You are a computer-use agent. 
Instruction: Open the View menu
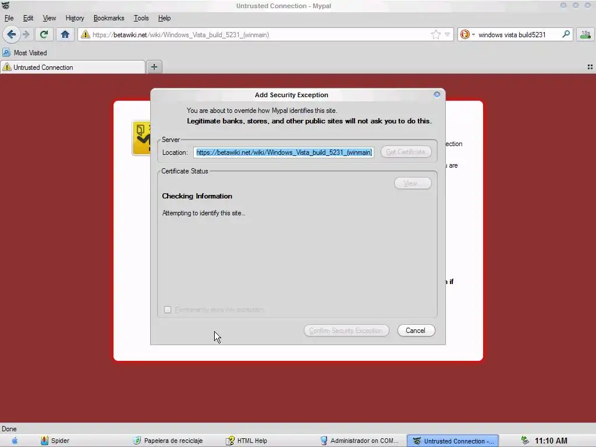[x=49, y=18]
